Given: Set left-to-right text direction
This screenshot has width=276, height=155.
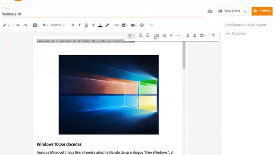Looking at the screenshot, I should 188,35.
